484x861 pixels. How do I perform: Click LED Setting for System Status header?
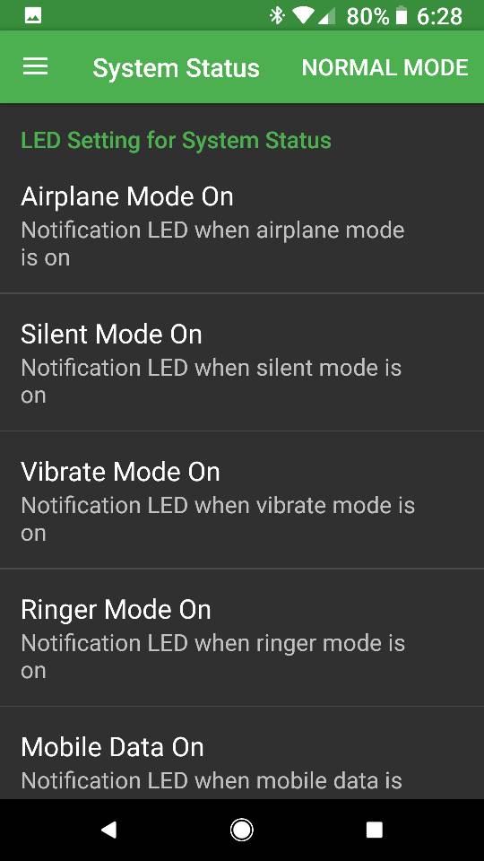177,141
